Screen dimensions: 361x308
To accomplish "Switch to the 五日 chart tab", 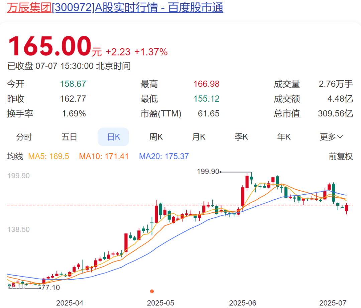I will 69,137.
